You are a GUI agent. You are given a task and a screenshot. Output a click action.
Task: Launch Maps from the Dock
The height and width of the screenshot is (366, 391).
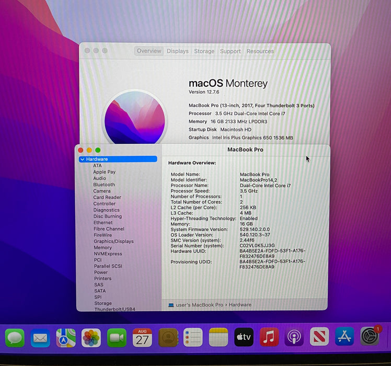pyautogui.click(x=66, y=338)
